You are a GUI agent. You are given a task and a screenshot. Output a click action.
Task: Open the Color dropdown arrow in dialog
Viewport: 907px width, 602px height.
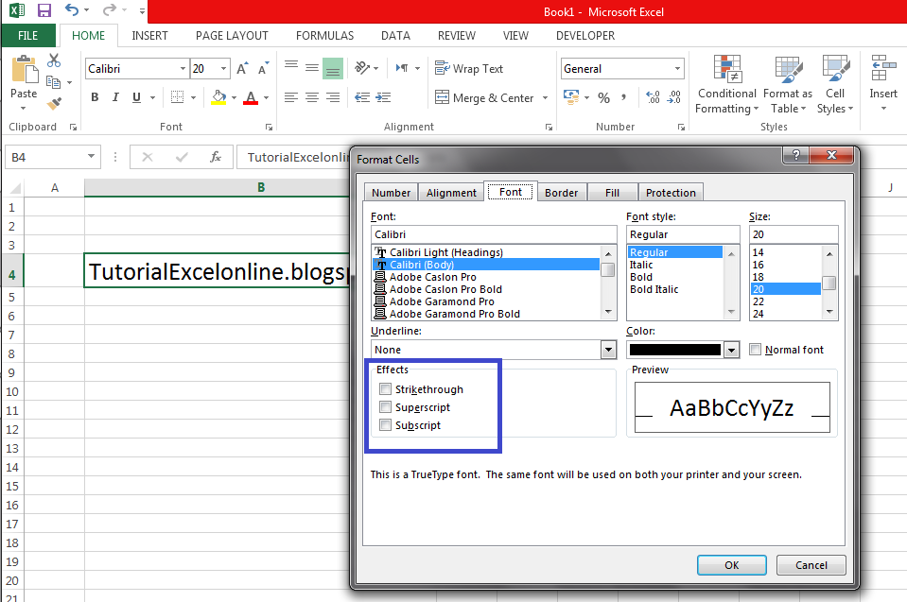(732, 350)
